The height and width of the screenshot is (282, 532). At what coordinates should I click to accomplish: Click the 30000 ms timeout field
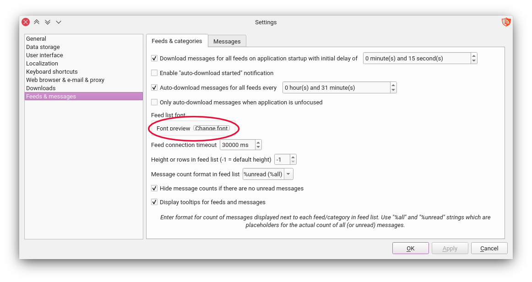point(238,145)
